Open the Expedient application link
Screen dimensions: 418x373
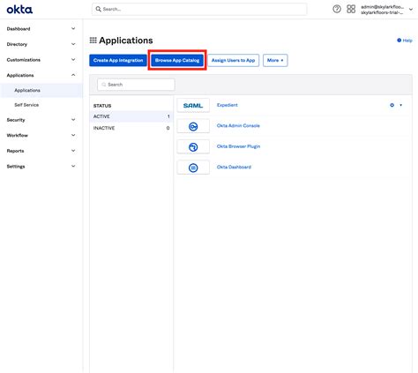228,105
